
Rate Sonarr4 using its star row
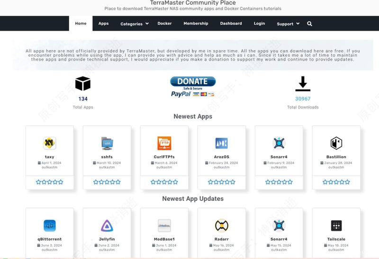pyautogui.click(x=279, y=182)
